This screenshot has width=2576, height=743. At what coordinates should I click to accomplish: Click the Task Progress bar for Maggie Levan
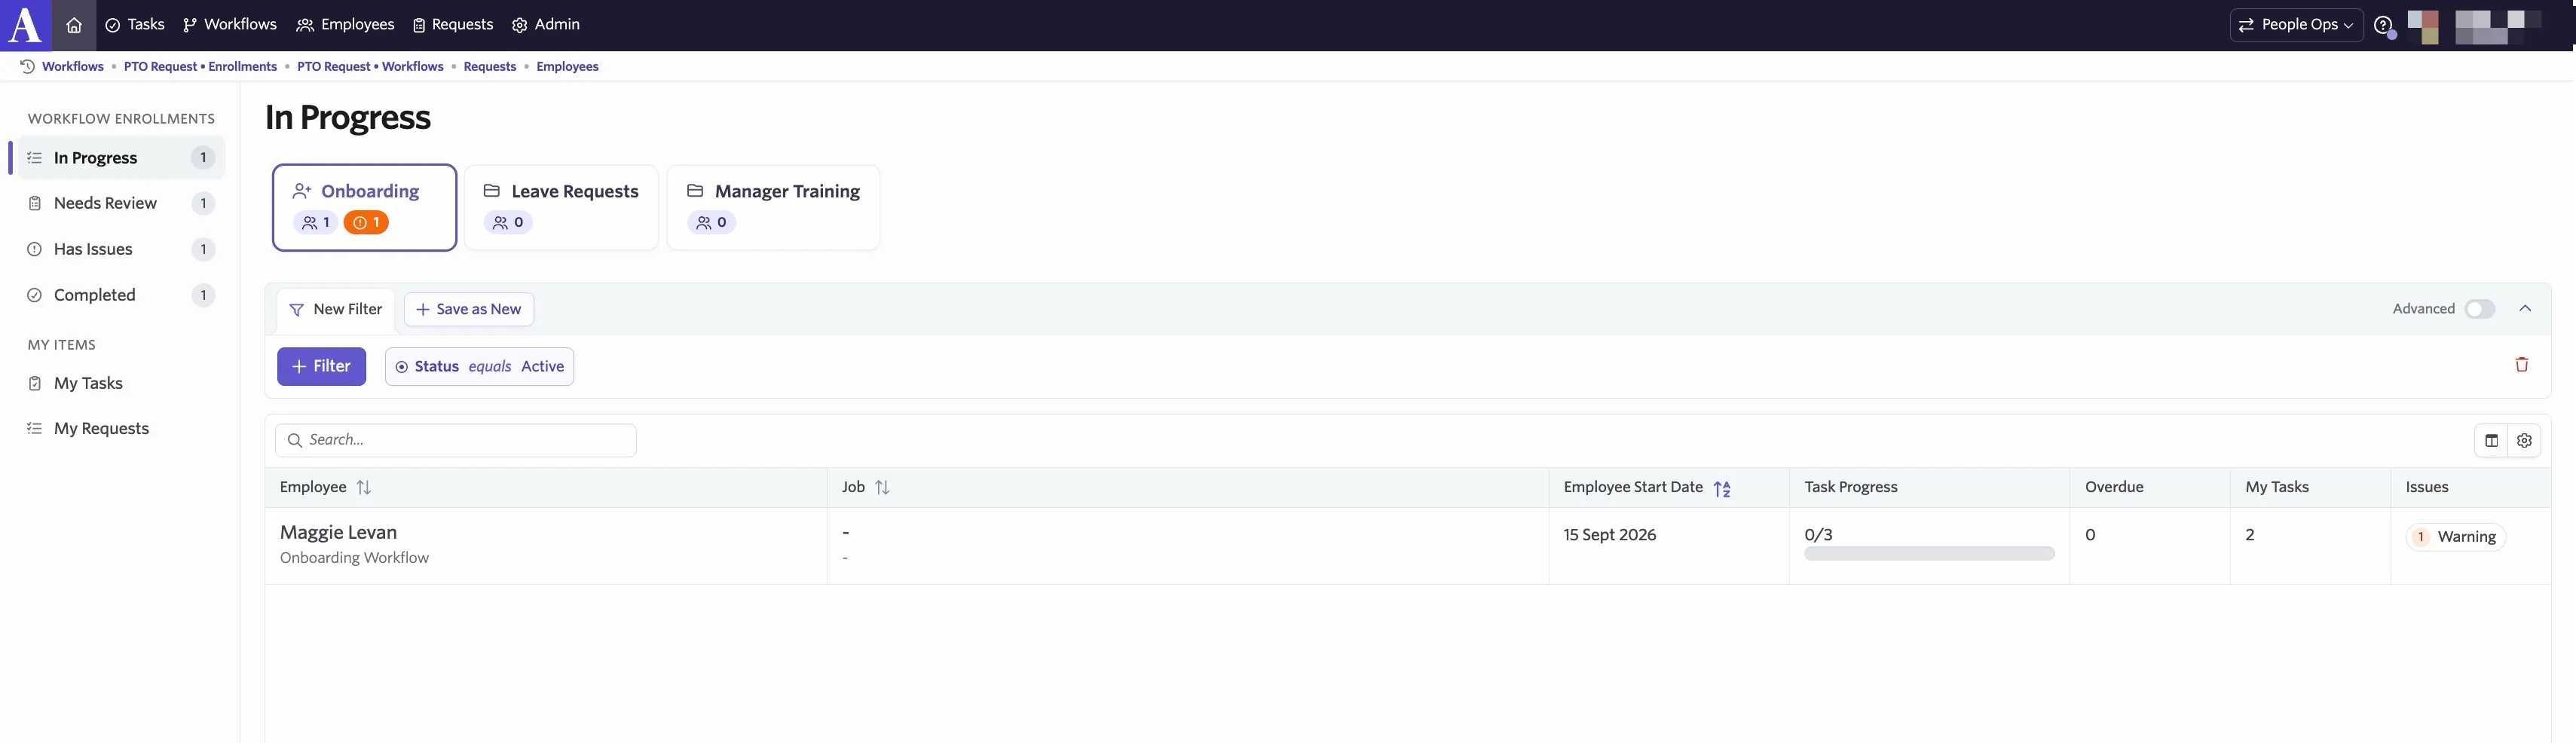1929,554
